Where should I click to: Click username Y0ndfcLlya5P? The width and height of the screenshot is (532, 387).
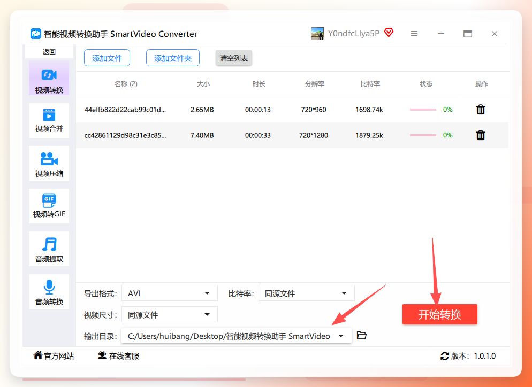pyautogui.click(x=354, y=34)
